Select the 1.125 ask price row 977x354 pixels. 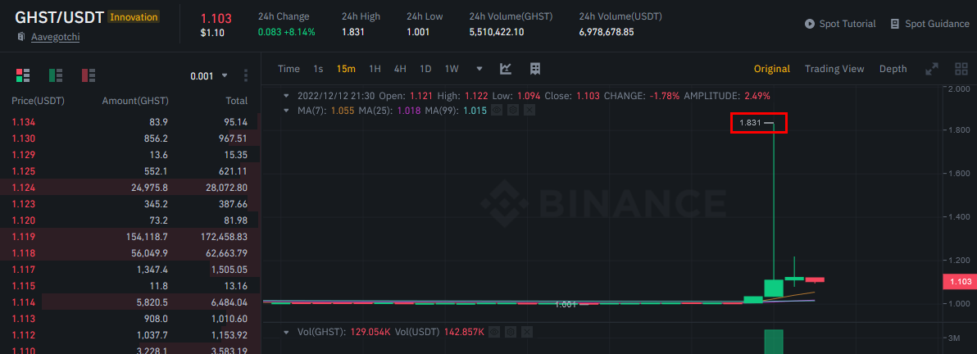pos(130,170)
